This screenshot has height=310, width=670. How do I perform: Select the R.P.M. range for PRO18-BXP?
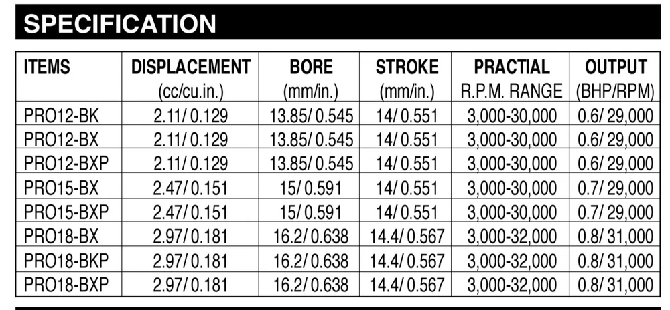click(x=511, y=284)
